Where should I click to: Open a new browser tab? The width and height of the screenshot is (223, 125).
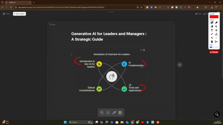(x=34, y=2)
